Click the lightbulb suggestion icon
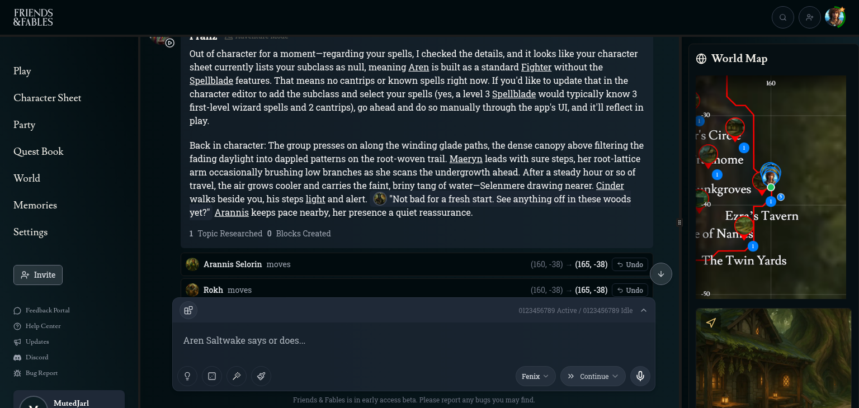The image size is (859, 408). coord(187,376)
